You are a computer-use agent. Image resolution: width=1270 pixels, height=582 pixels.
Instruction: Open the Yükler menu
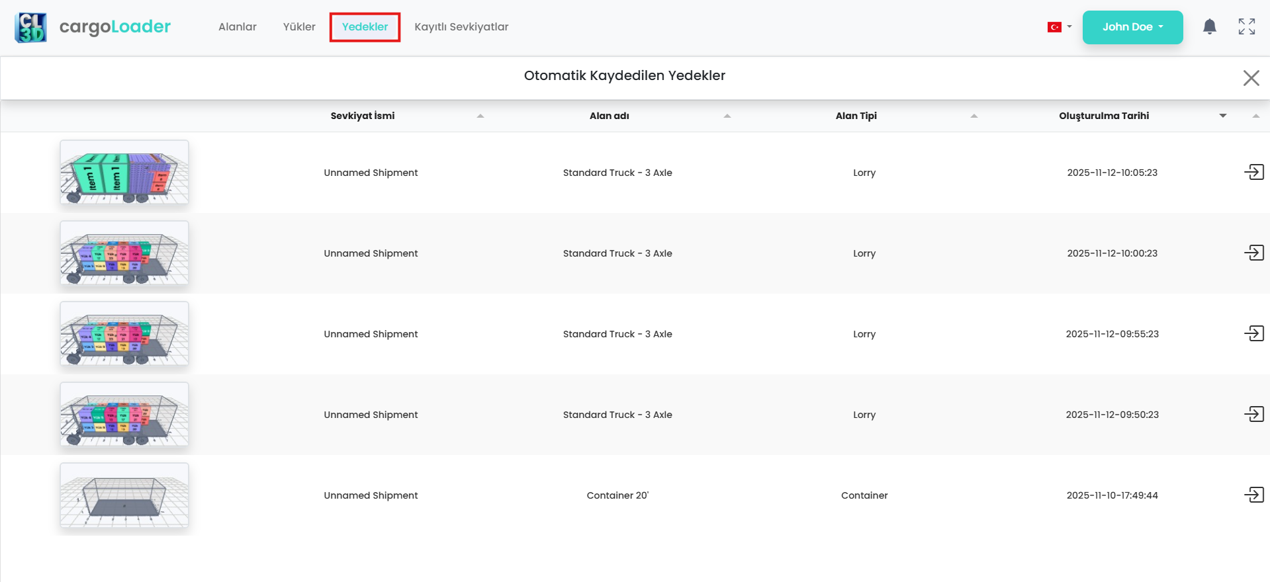[299, 27]
